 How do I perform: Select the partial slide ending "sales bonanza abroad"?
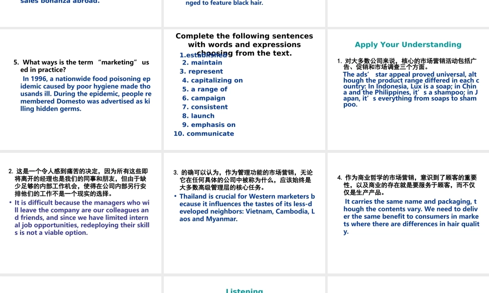point(60,2)
